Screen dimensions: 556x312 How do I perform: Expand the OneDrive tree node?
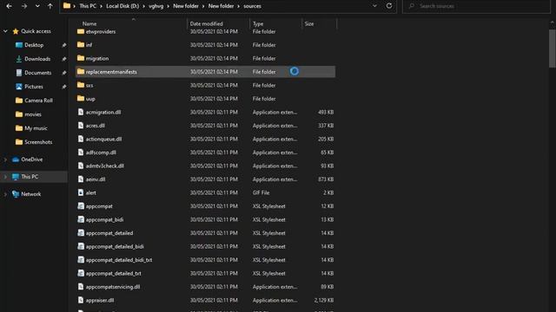coord(5,159)
